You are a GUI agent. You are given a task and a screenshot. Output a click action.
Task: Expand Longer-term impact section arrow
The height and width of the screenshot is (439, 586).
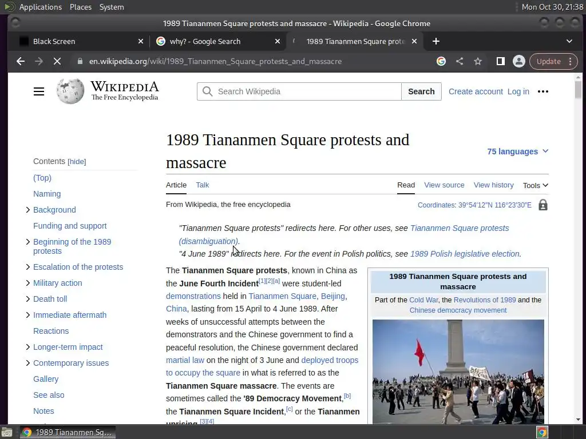[x=27, y=347]
